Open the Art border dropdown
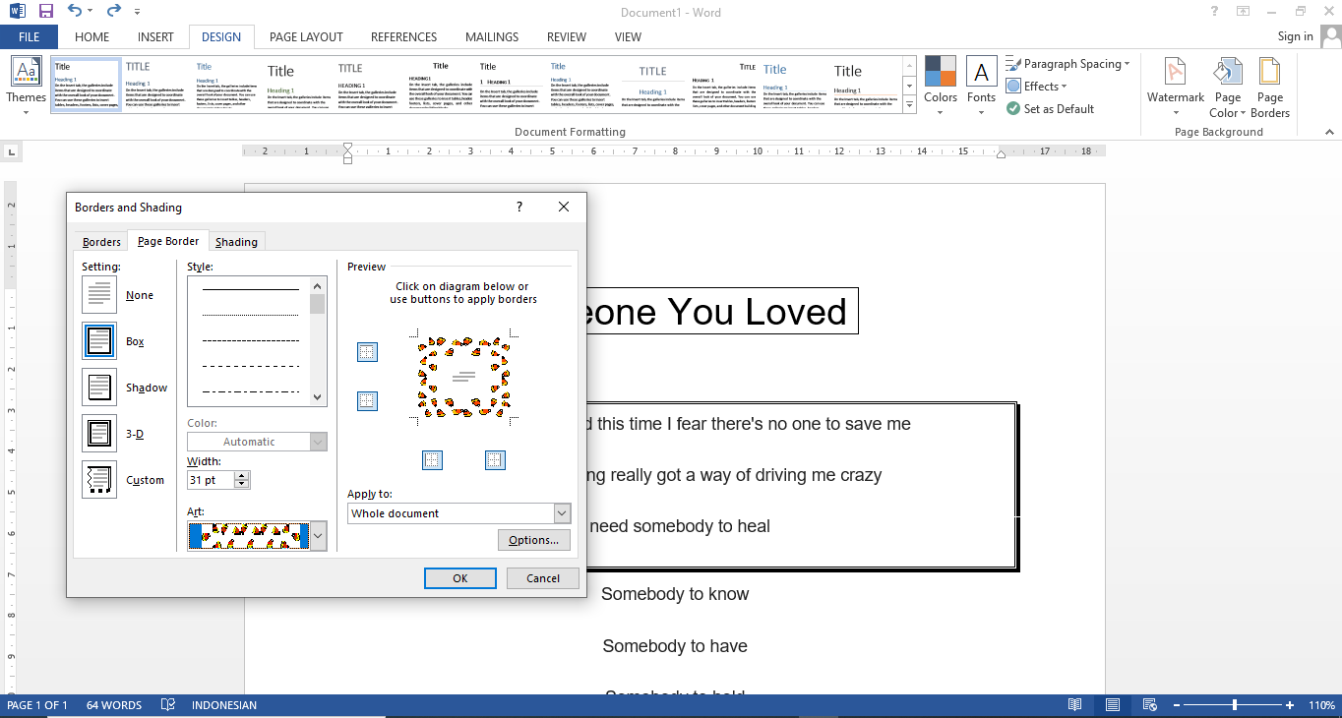Viewport: 1342px width, 718px height. coord(317,536)
